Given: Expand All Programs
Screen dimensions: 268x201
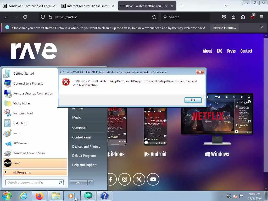Looking at the screenshot, I should click(x=35, y=172).
